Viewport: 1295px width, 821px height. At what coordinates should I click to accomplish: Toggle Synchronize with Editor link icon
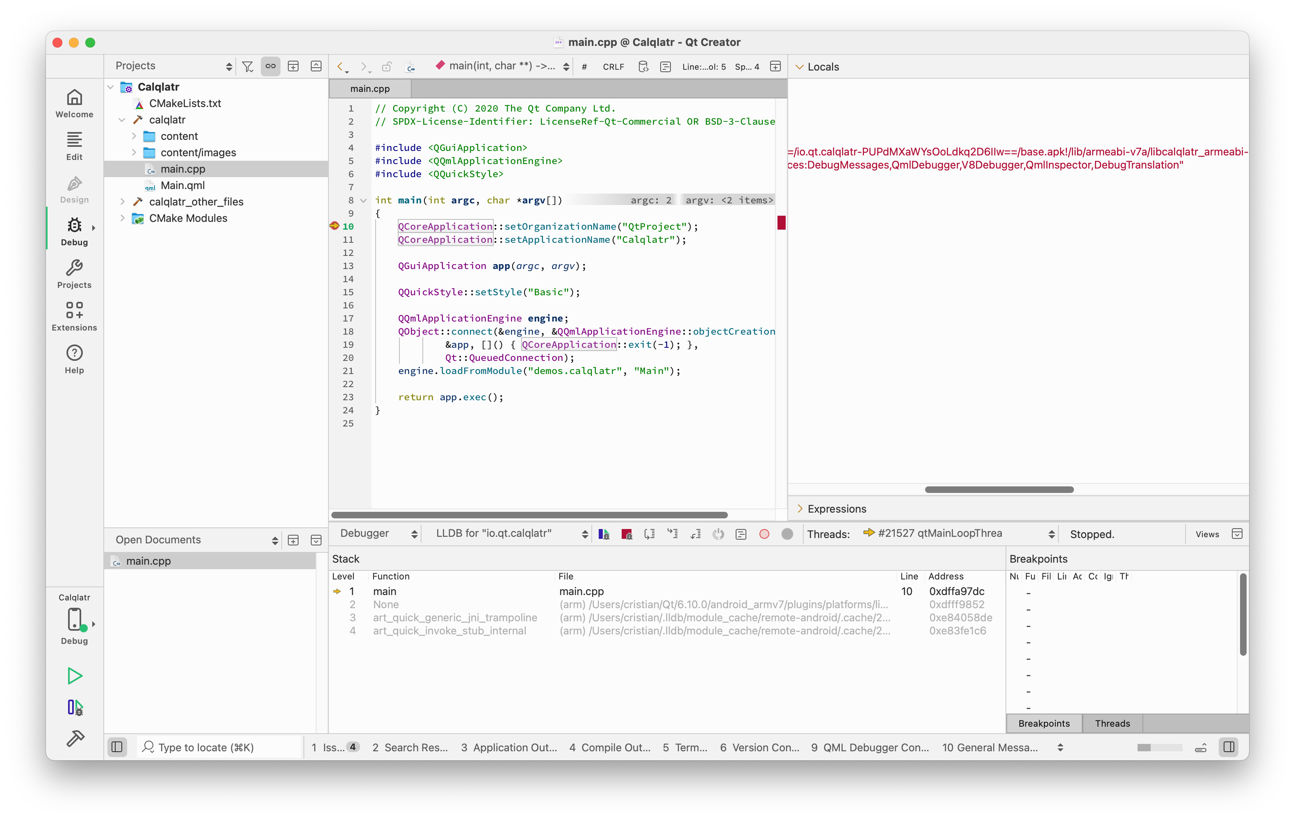tap(271, 66)
